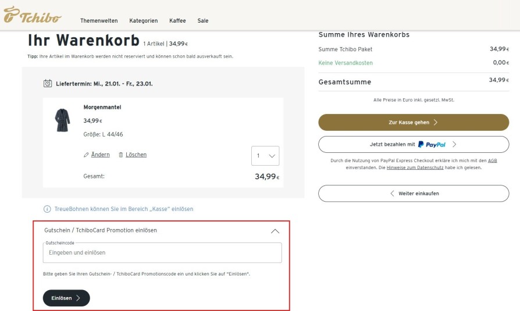Redeem voucher with Einlösen button
This screenshot has height=311, width=520.
click(x=66, y=298)
